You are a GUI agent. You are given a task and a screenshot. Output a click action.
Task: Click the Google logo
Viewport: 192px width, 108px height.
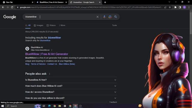point(10,17)
